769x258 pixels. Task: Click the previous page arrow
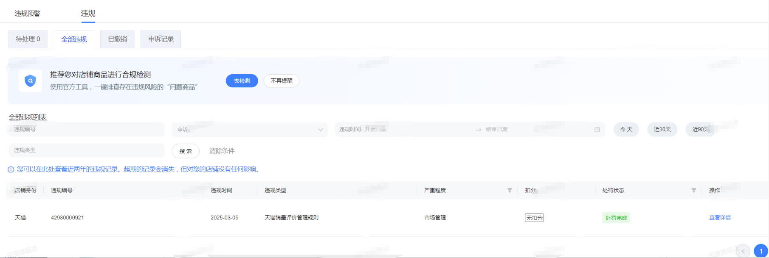click(743, 251)
